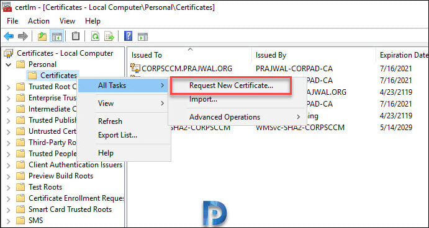Toggle Show/Hide Console Tree icon

click(x=56, y=37)
